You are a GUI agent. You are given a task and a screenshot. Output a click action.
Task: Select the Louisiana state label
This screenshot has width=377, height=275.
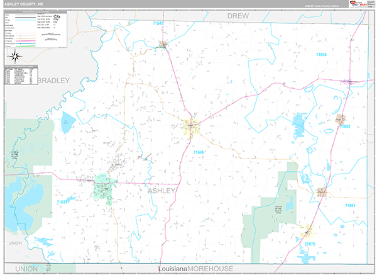(173, 269)
